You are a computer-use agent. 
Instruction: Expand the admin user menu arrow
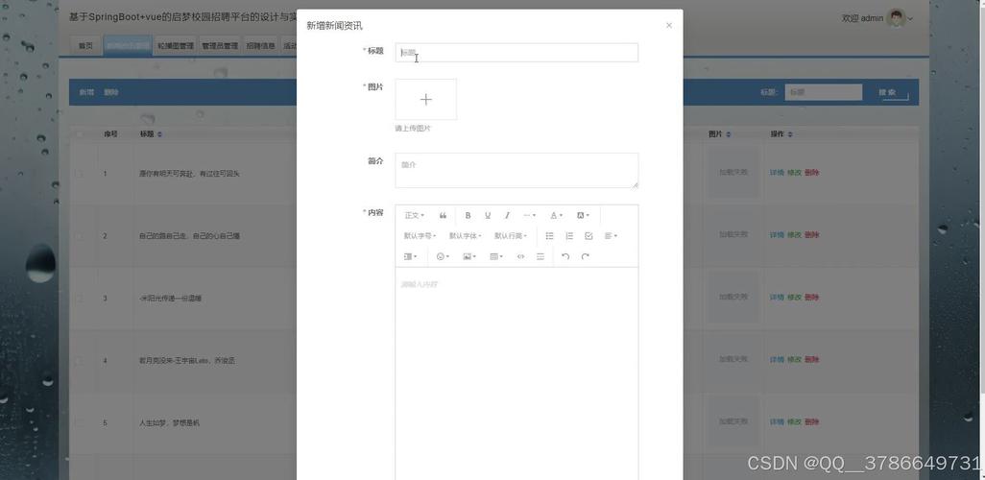(910, 19)
